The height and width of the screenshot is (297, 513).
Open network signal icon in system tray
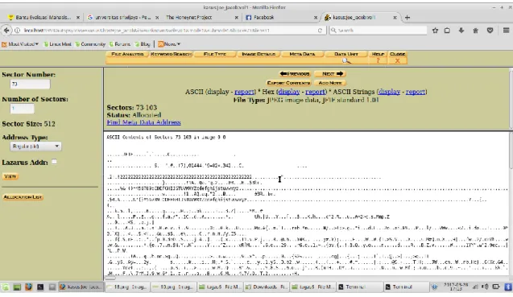[475, 287]
